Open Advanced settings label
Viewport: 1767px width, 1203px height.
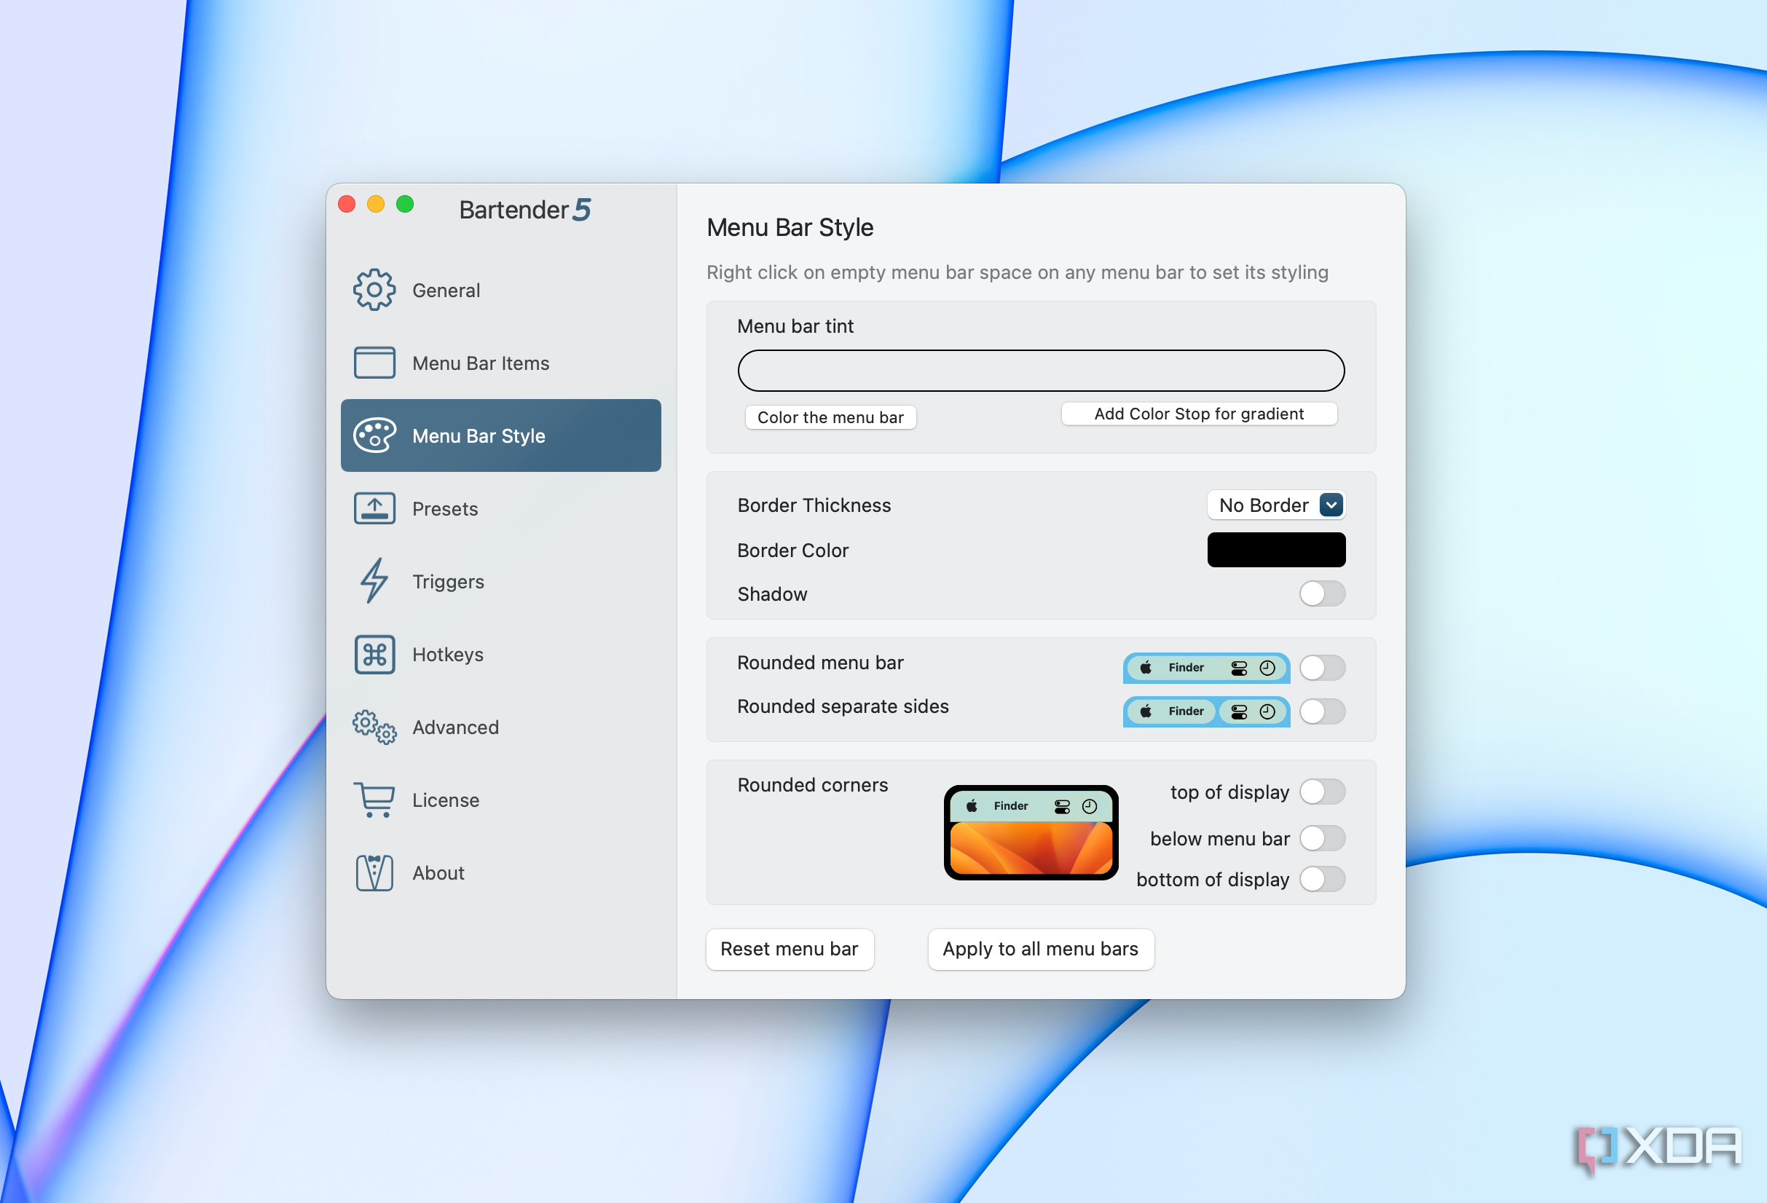[x=455, y=727]
